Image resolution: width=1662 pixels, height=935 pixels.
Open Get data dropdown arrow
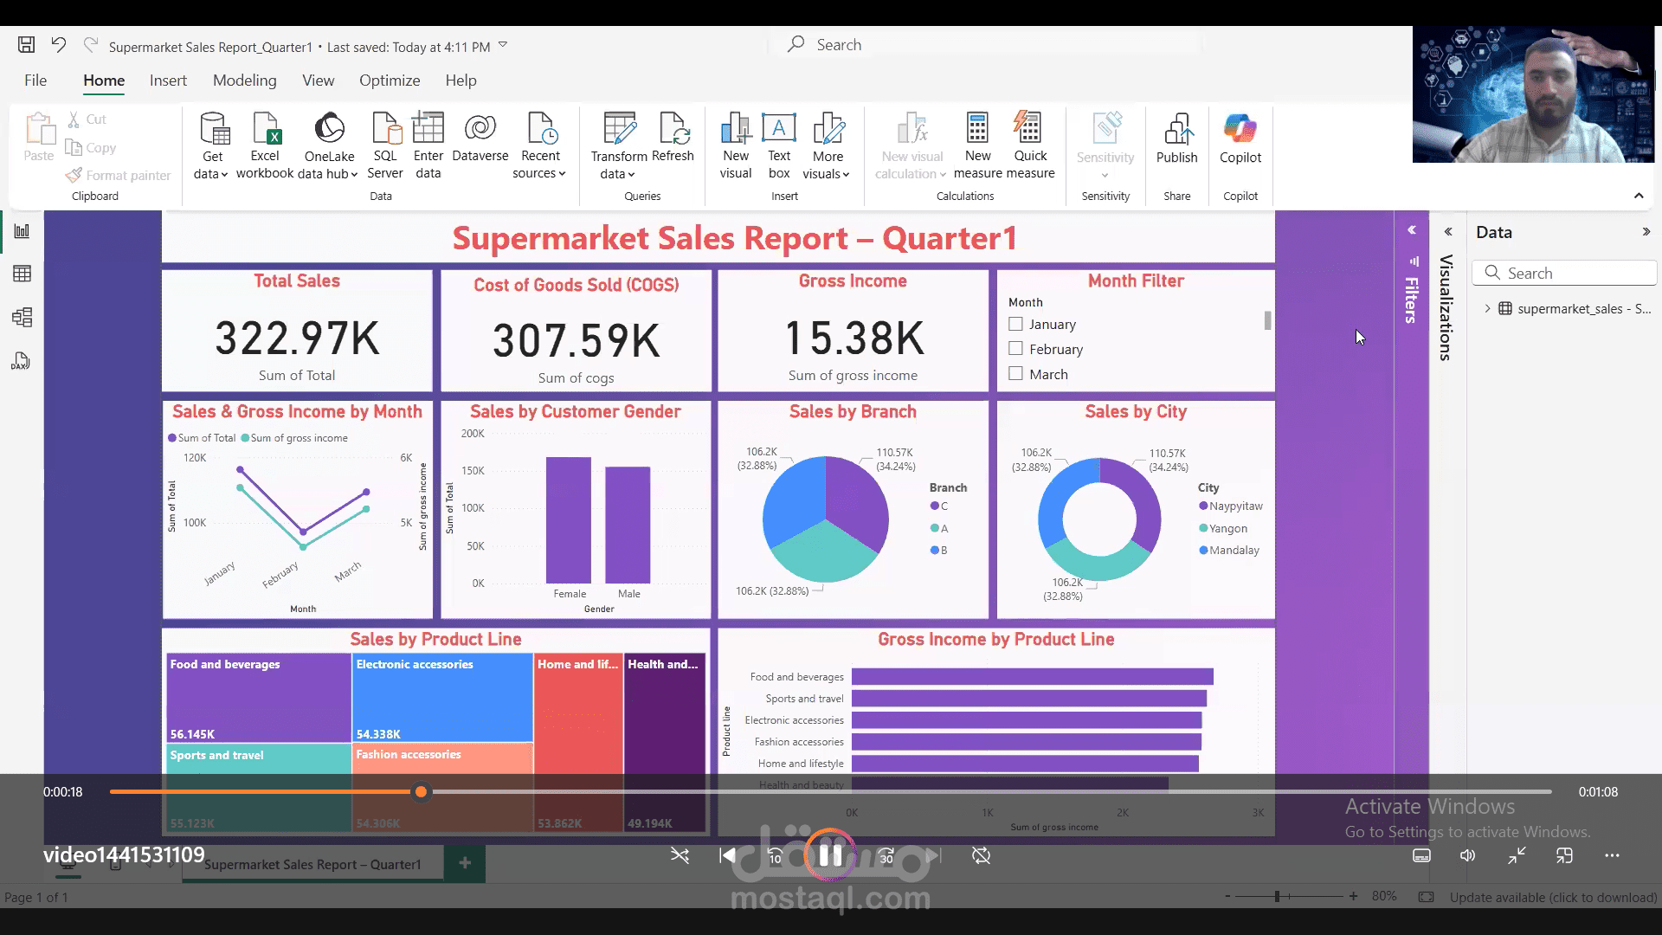click(x=224, y=175)
